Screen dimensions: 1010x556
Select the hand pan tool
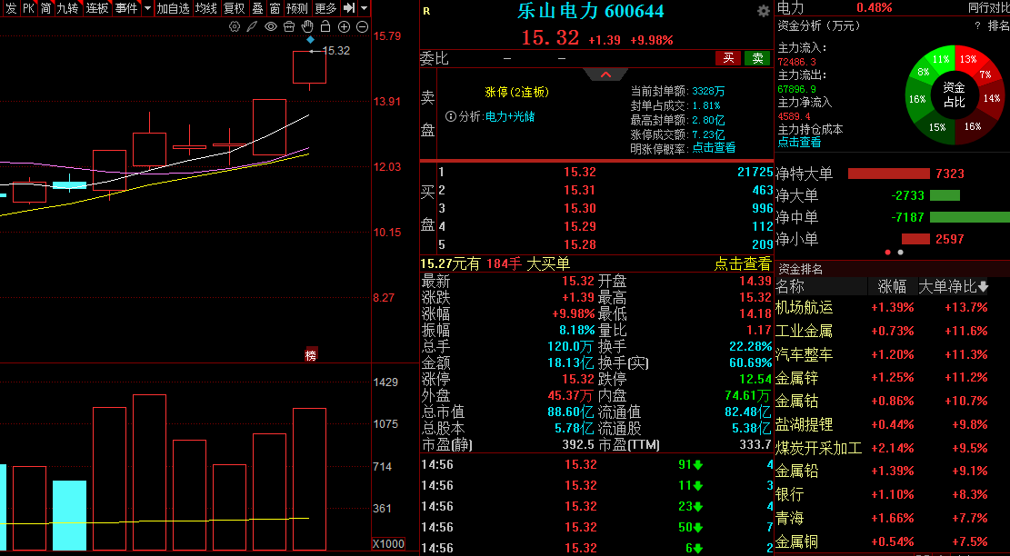tap(307, 26)
